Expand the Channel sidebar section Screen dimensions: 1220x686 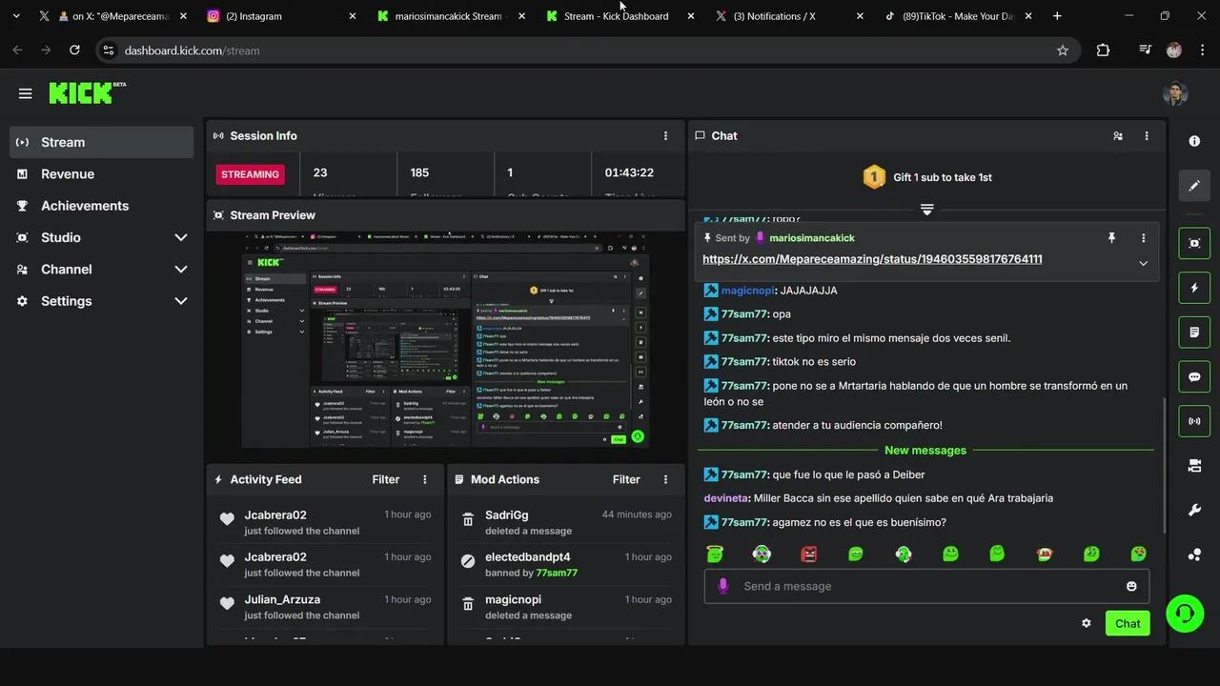click(102, 269)
